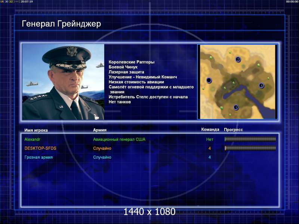Click player name 'DESKTOP-SFDS'

coord(40,148)
